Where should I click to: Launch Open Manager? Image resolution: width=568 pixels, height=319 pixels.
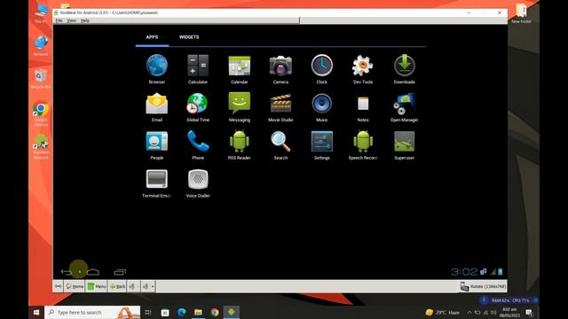(x=405, y=107)
